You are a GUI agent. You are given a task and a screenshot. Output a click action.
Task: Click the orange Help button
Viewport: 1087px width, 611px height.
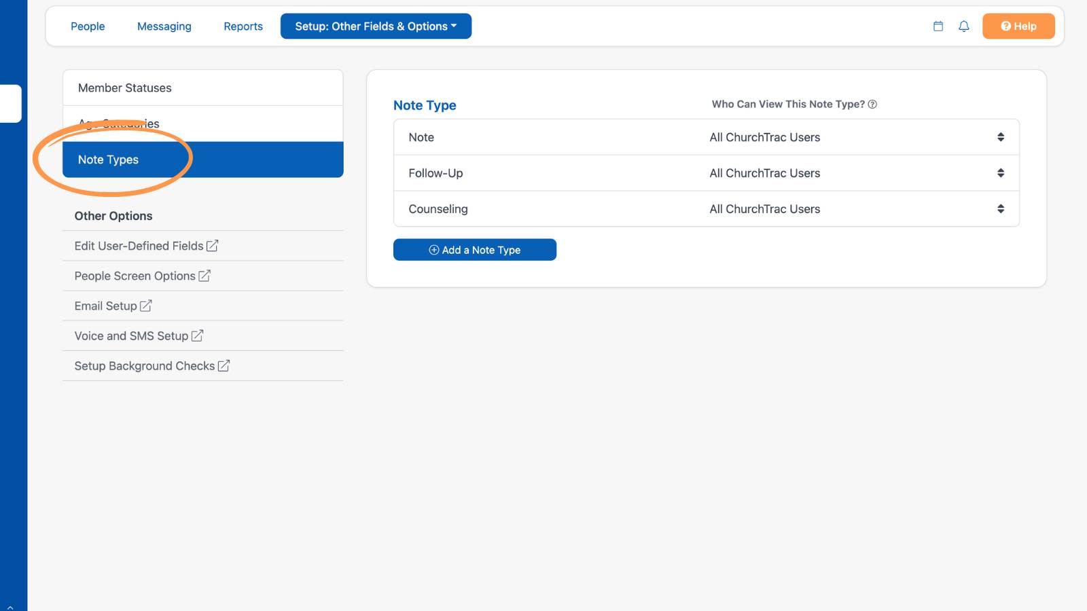pyautogui.click(x=1018, y=26)
